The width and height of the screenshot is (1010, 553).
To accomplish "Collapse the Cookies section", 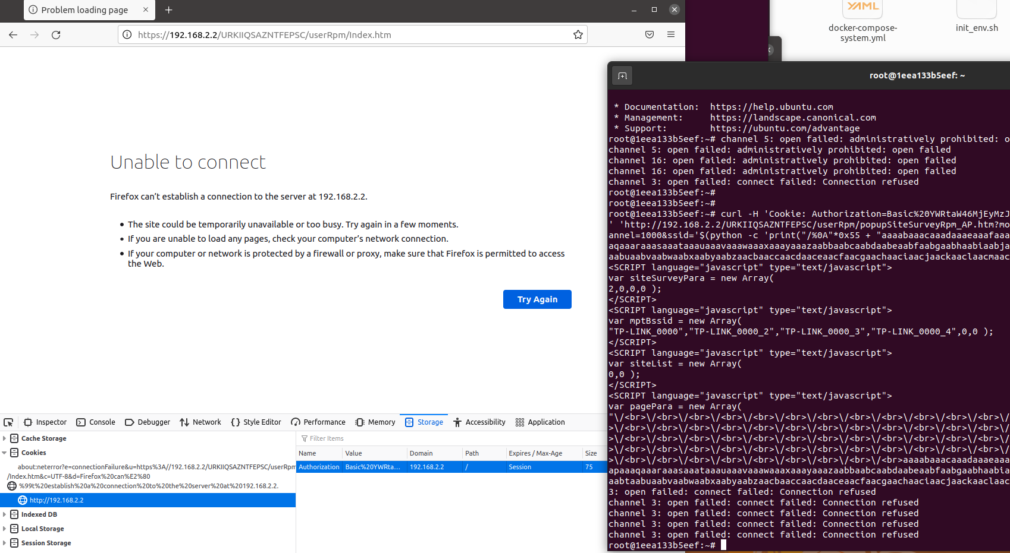I will pos(5,452).
